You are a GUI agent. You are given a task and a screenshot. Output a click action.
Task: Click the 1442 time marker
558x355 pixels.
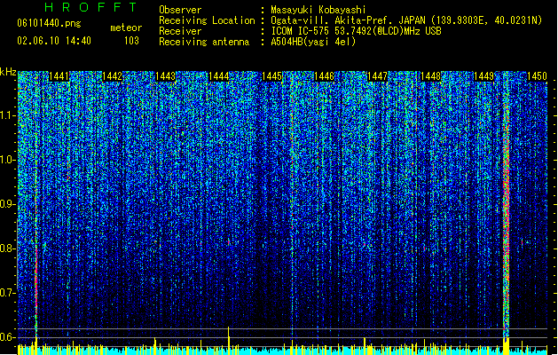click(x=112, y=76)
